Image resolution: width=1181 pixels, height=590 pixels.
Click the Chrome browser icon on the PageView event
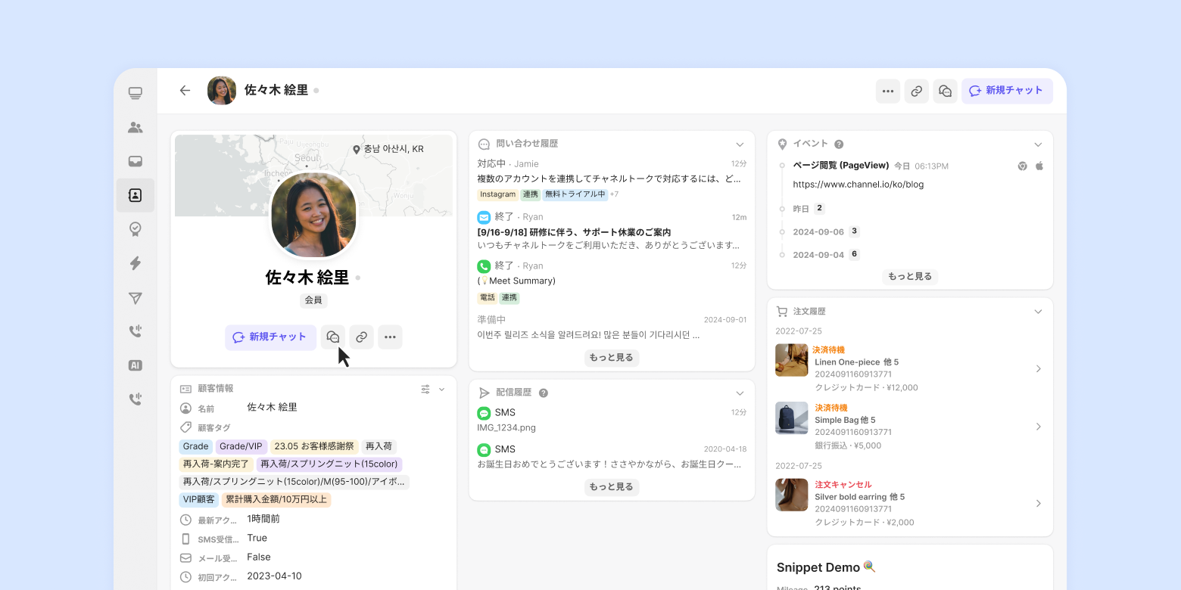coord(1022,166)
